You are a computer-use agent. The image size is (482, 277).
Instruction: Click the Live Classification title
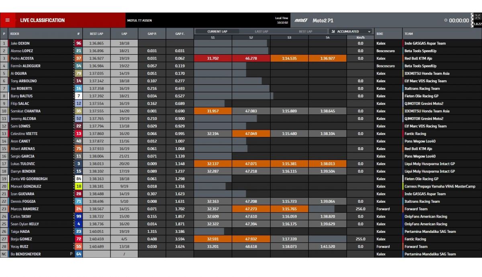[42, 20]
